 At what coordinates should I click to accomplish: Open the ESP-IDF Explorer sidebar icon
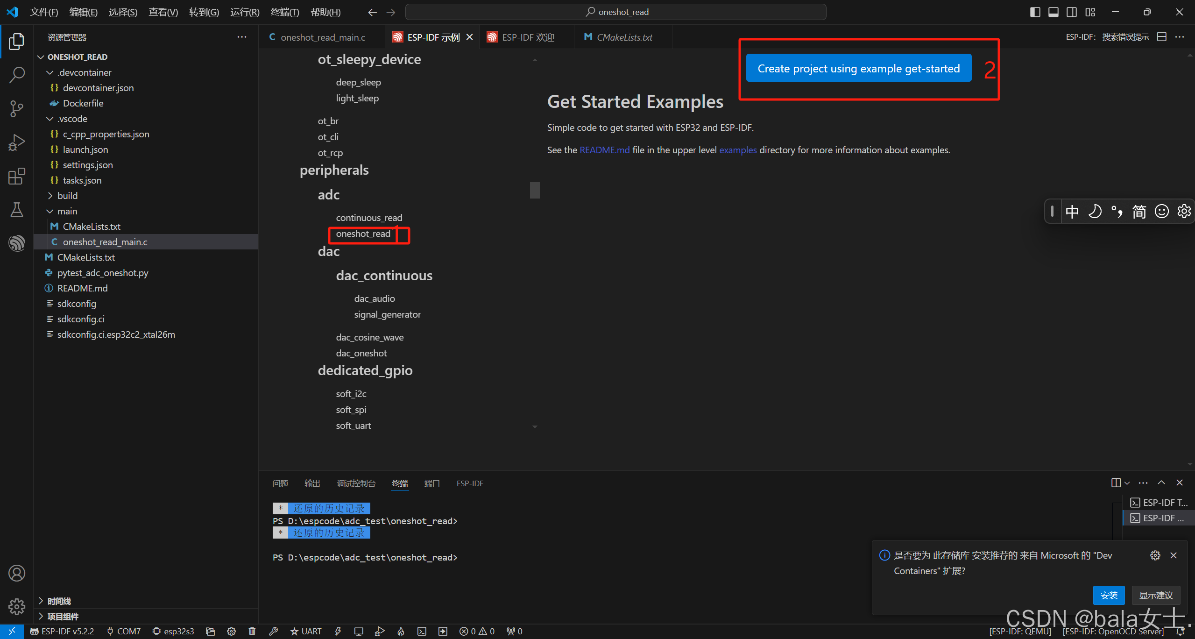(x=16, y=243)
